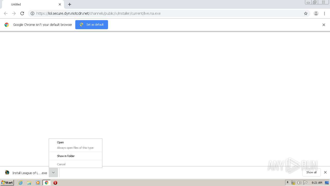Image resolution: width=330 pixels, height=186 pixels.
Task: Click League of Legends download file icon
Action: tap(7, 173)
